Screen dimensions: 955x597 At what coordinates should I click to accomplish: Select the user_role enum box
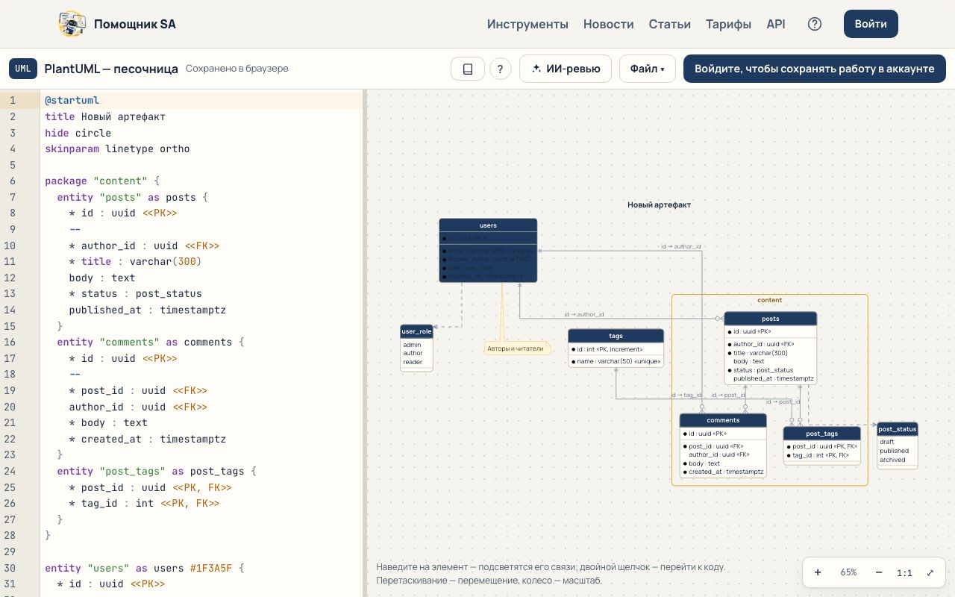pos(416,347)
